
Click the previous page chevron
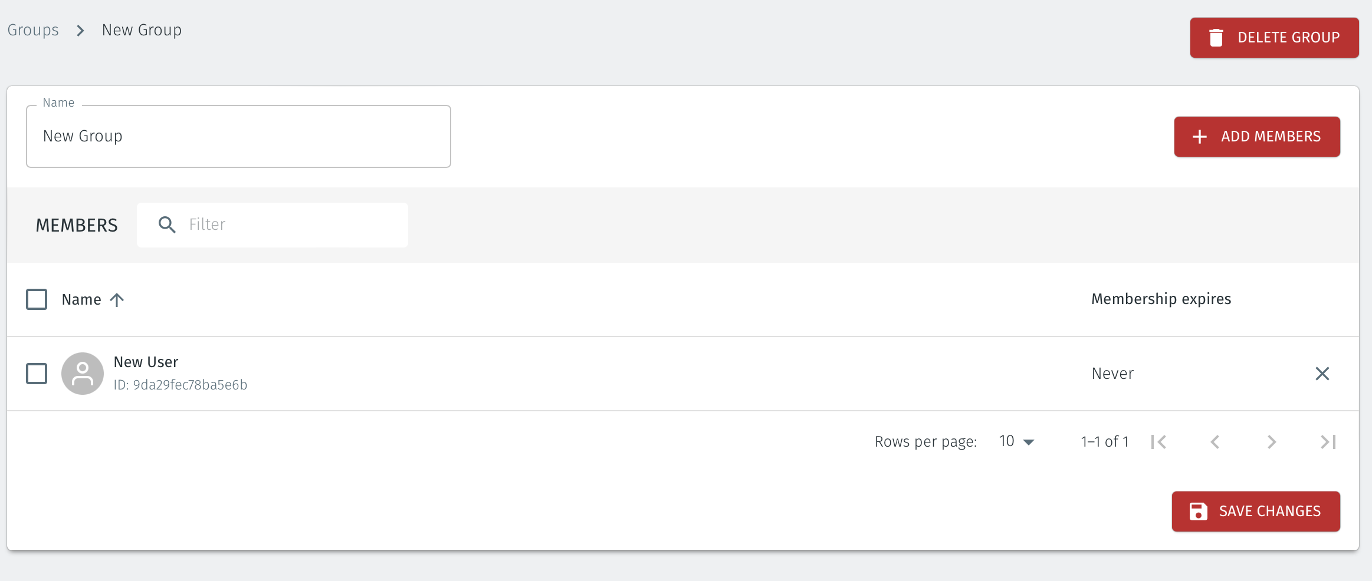click(x=1215, y=441)
